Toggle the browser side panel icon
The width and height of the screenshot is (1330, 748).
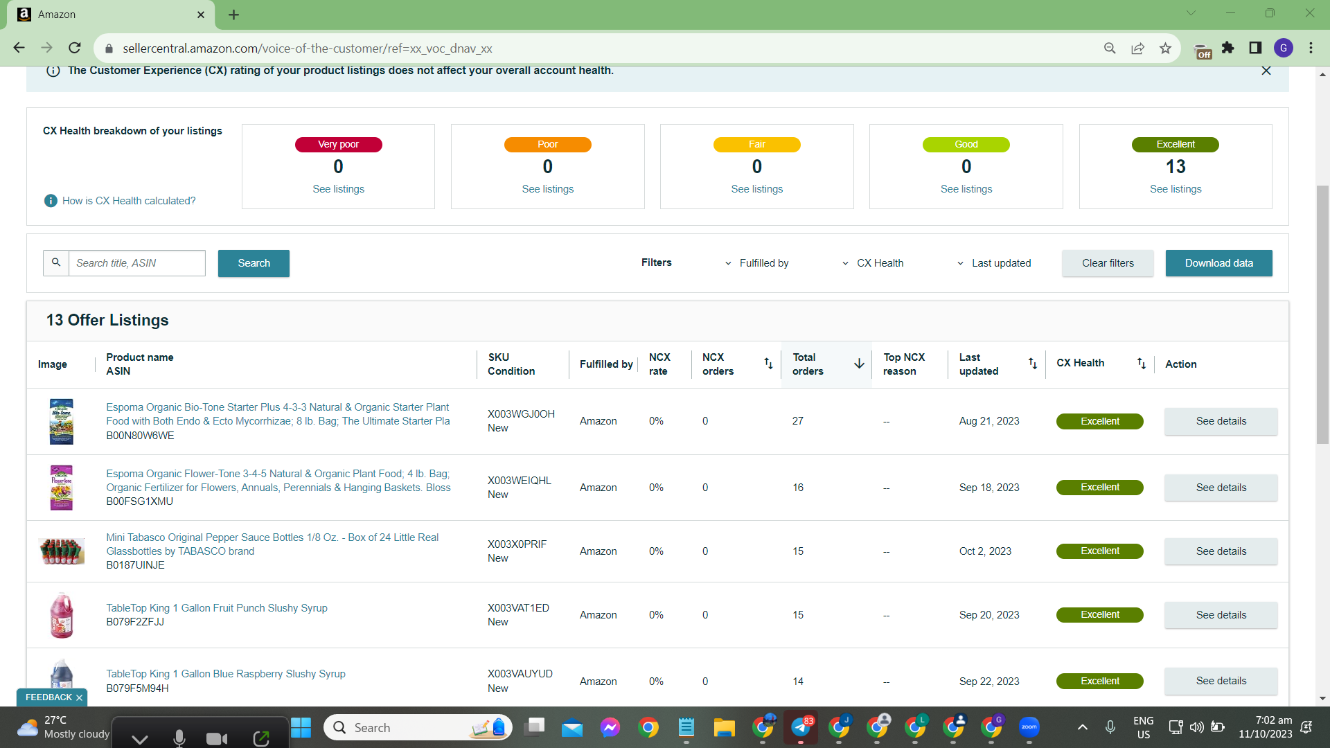pyautogui.click(x=1255, y=48)
